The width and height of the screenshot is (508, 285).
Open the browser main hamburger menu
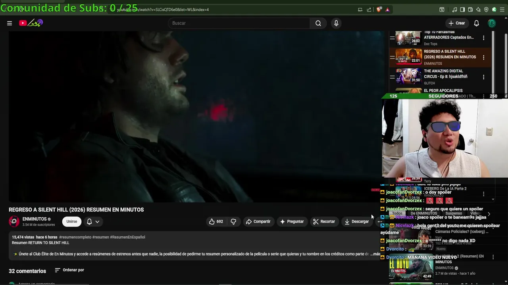click(502, 9)
